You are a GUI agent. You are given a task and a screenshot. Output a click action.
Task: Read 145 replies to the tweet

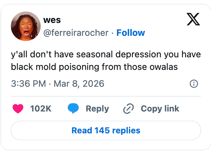106,130
